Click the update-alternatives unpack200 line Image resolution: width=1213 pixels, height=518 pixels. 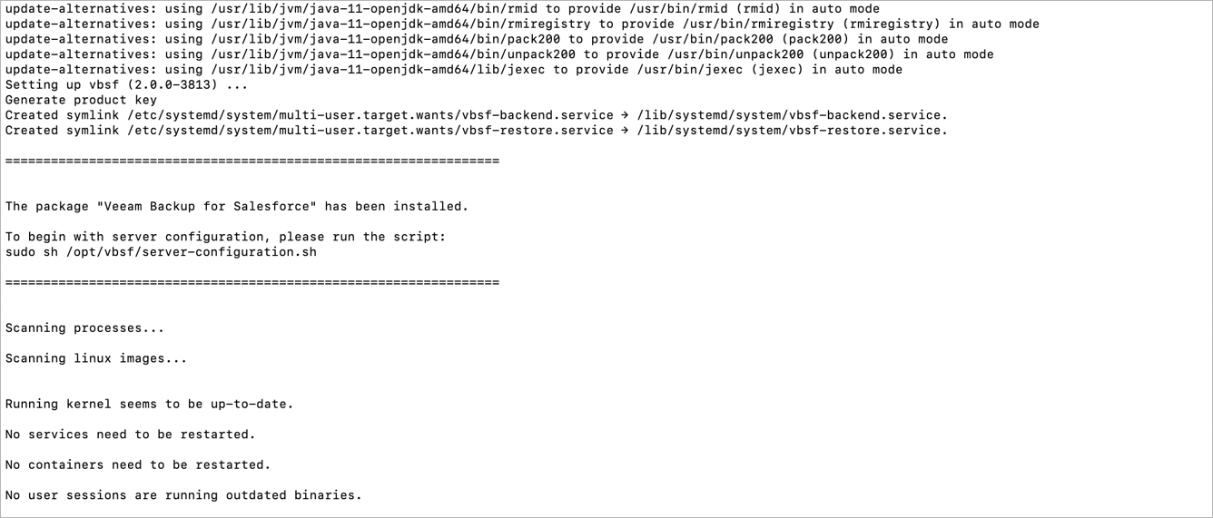click(499, 54)
